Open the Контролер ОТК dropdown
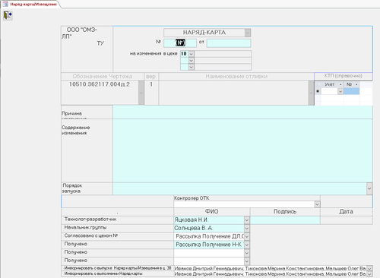 pyautogui.click(x=317, y=204)
